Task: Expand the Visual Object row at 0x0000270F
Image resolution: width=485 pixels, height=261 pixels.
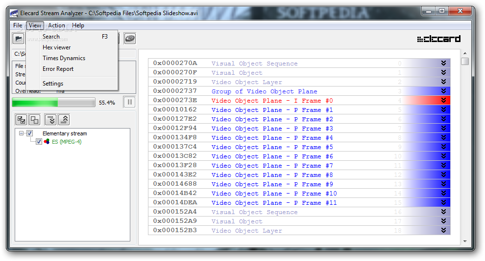Action: pos(443,72)
